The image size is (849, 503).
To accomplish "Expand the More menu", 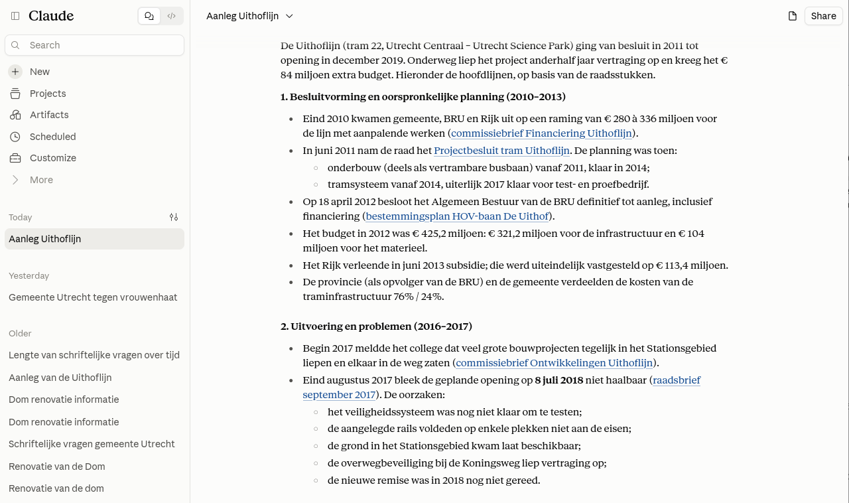I will point(94,180).
